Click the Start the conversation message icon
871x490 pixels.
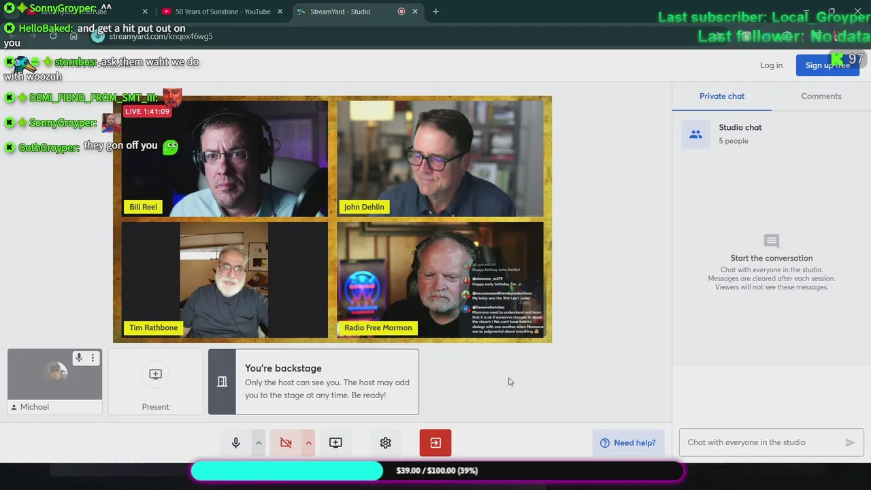[771, 242]
